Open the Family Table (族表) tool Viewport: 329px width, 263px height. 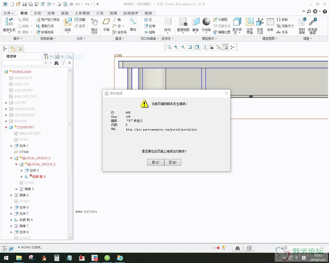coord(270,22)
